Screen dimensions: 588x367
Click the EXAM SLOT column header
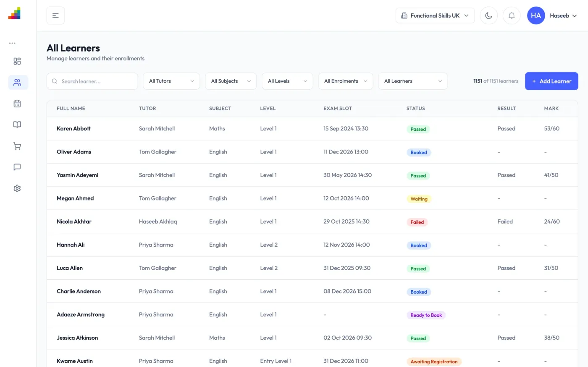(x=338, y=109)
